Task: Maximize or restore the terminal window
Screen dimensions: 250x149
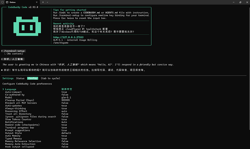Action: point(240,2)
